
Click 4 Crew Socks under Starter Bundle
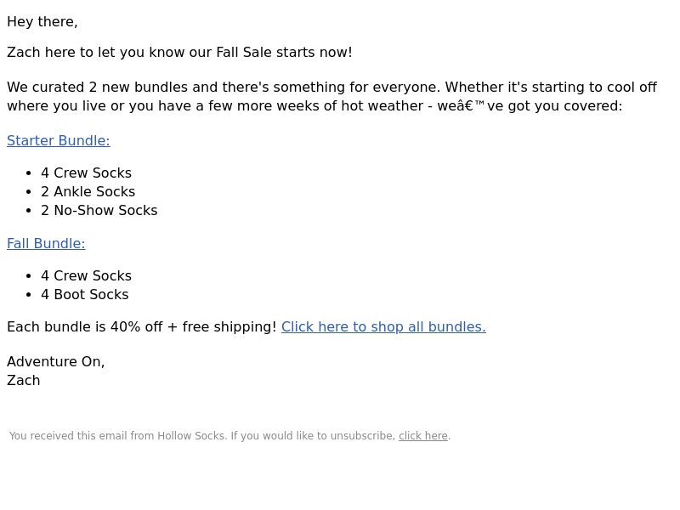pyautogui.click(x=87, y=173)
